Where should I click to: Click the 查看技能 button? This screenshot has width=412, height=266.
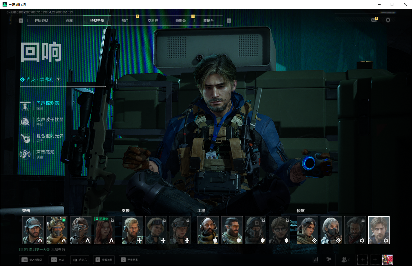click(104, 260)
